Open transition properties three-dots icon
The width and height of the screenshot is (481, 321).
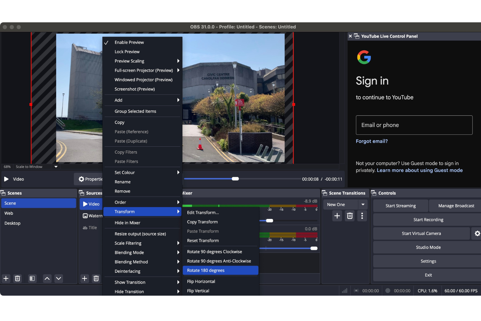(x=362, y=216)
